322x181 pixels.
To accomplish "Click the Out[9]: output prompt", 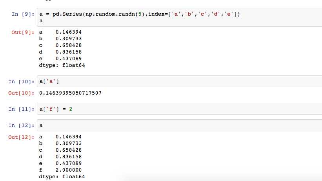I will point(23,32).
